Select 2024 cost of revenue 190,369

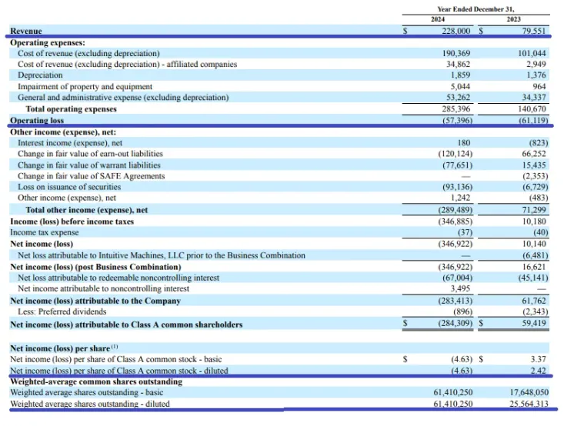pyautogui.click(x=456, y=53)
